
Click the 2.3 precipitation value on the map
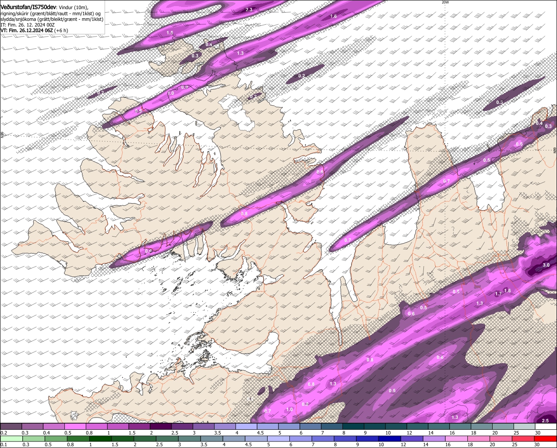[249, 10]
